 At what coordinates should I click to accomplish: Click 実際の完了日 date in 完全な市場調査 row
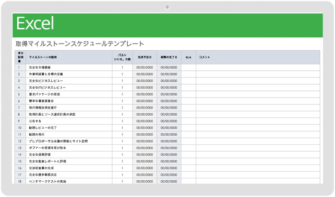[169, 67]
